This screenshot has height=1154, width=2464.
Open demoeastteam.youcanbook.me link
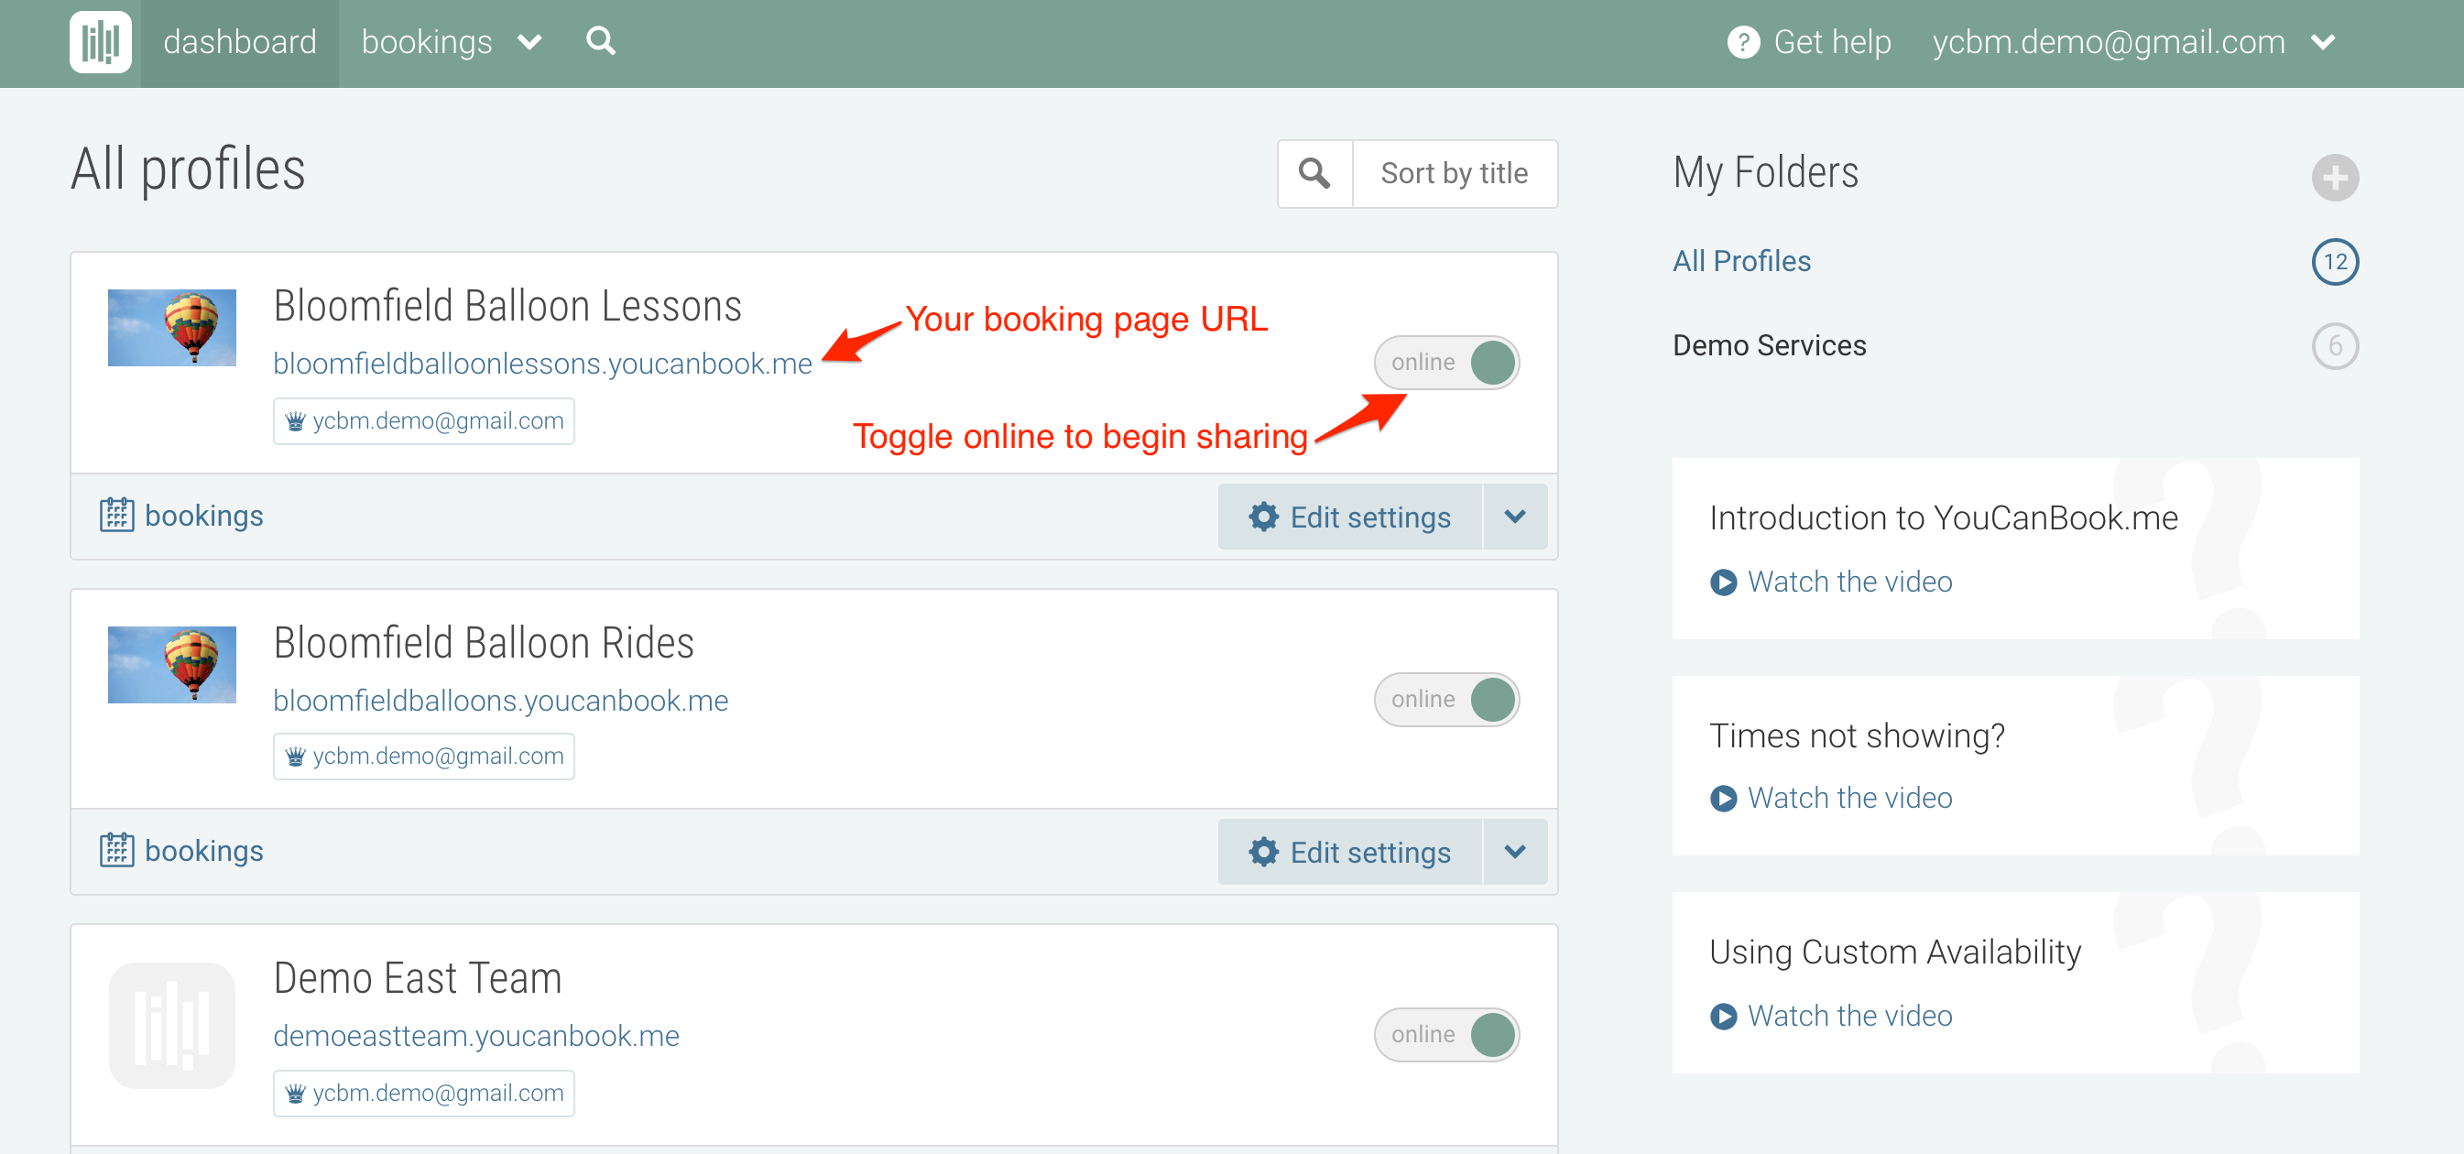click(x=476, y=1037)
